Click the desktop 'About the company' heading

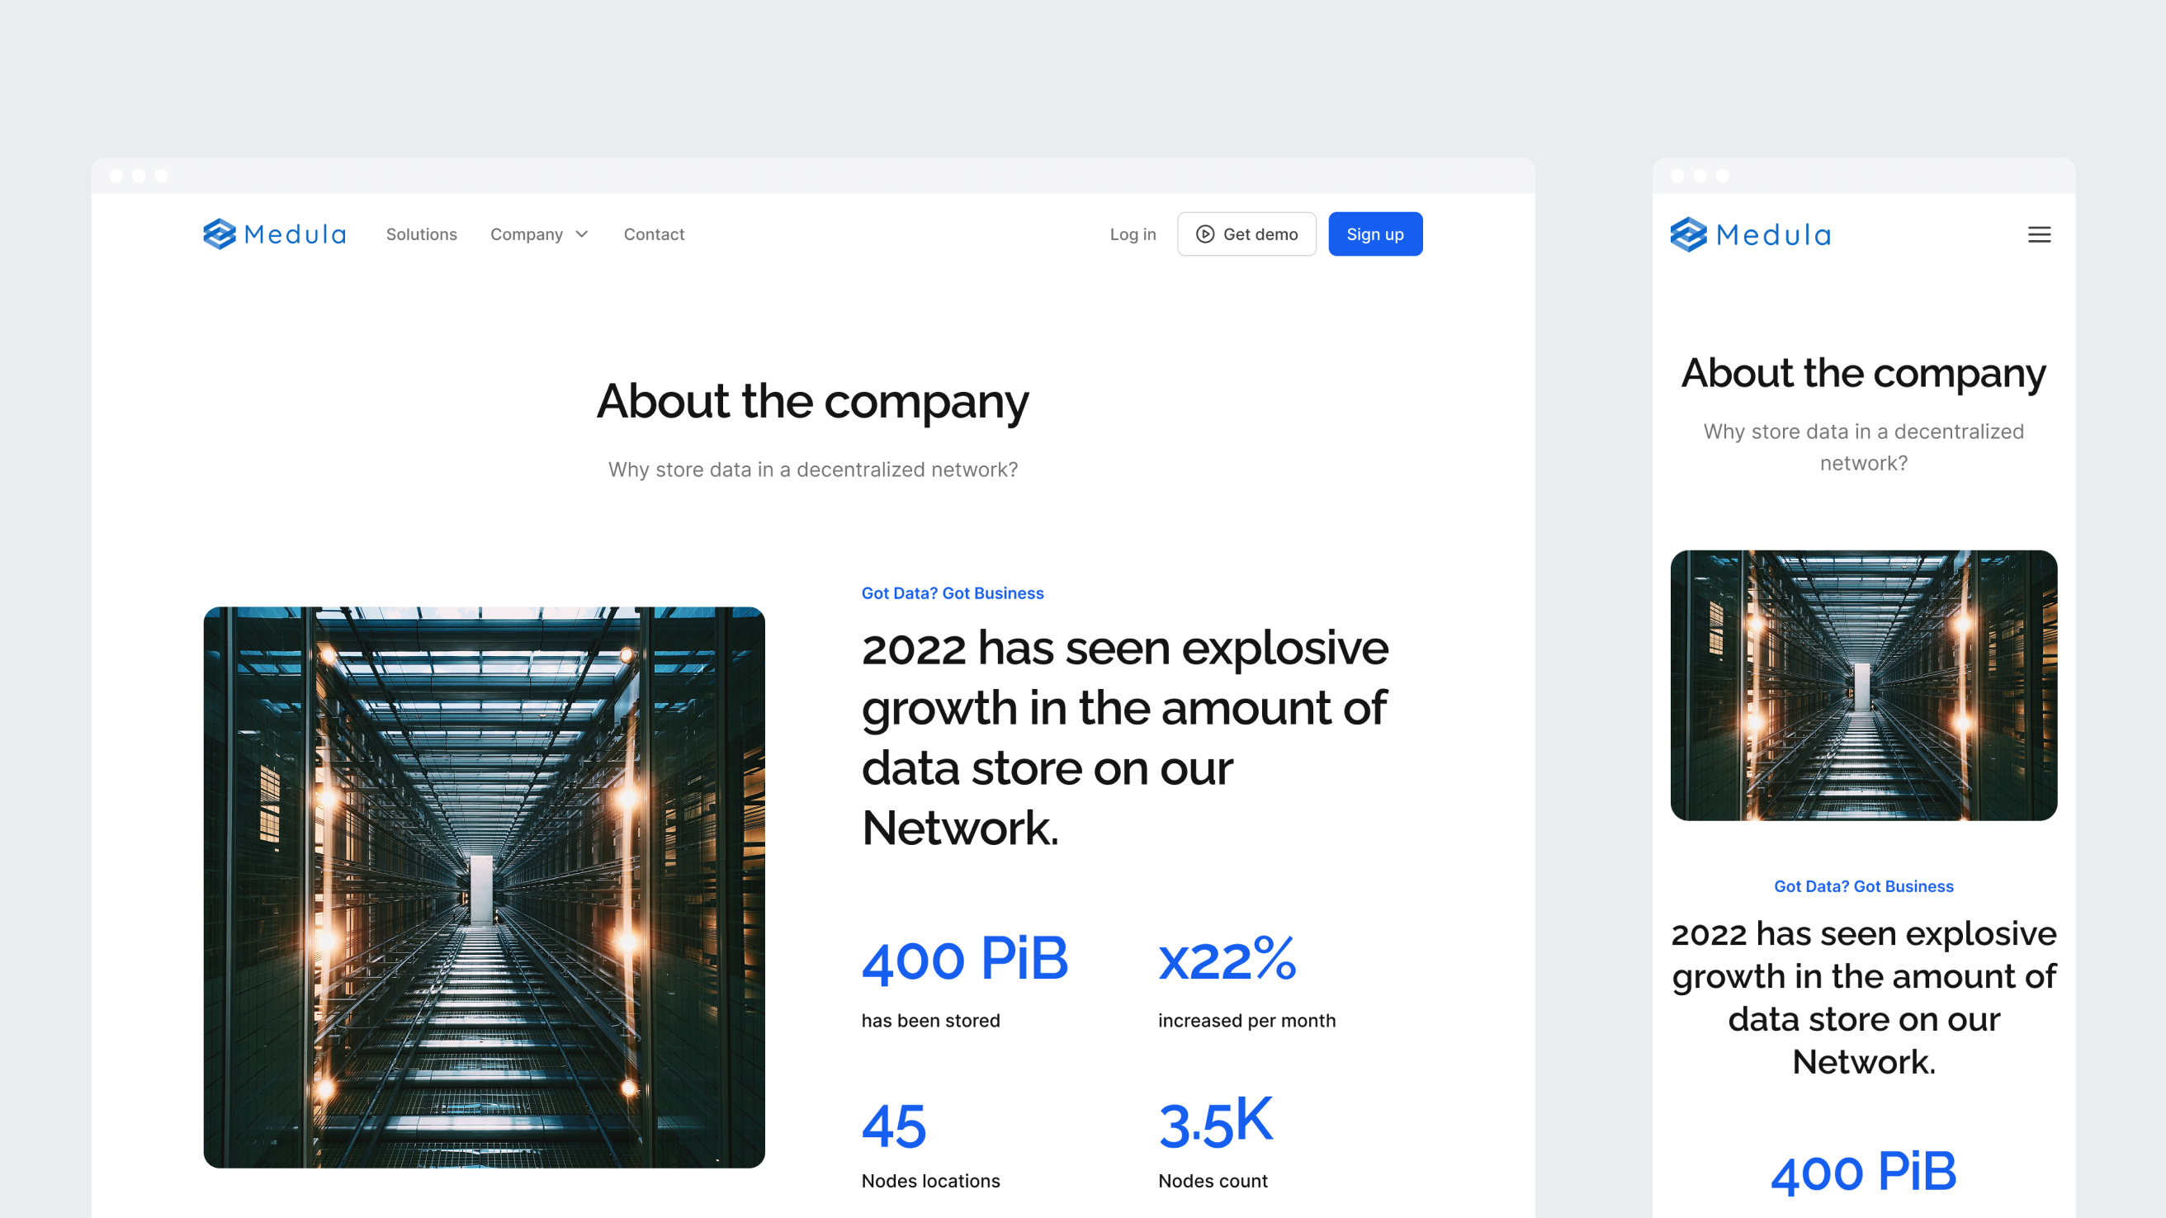tap(812, 401)
